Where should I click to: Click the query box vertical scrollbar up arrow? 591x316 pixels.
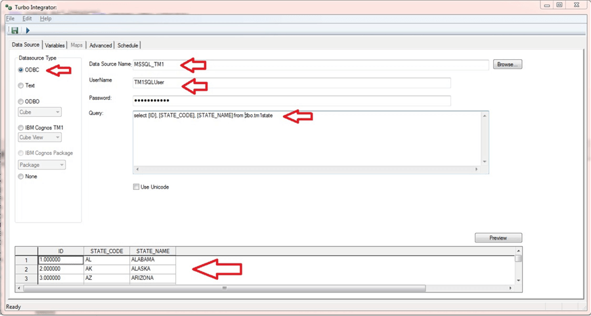pyautogui.click(x=485, y=116)
